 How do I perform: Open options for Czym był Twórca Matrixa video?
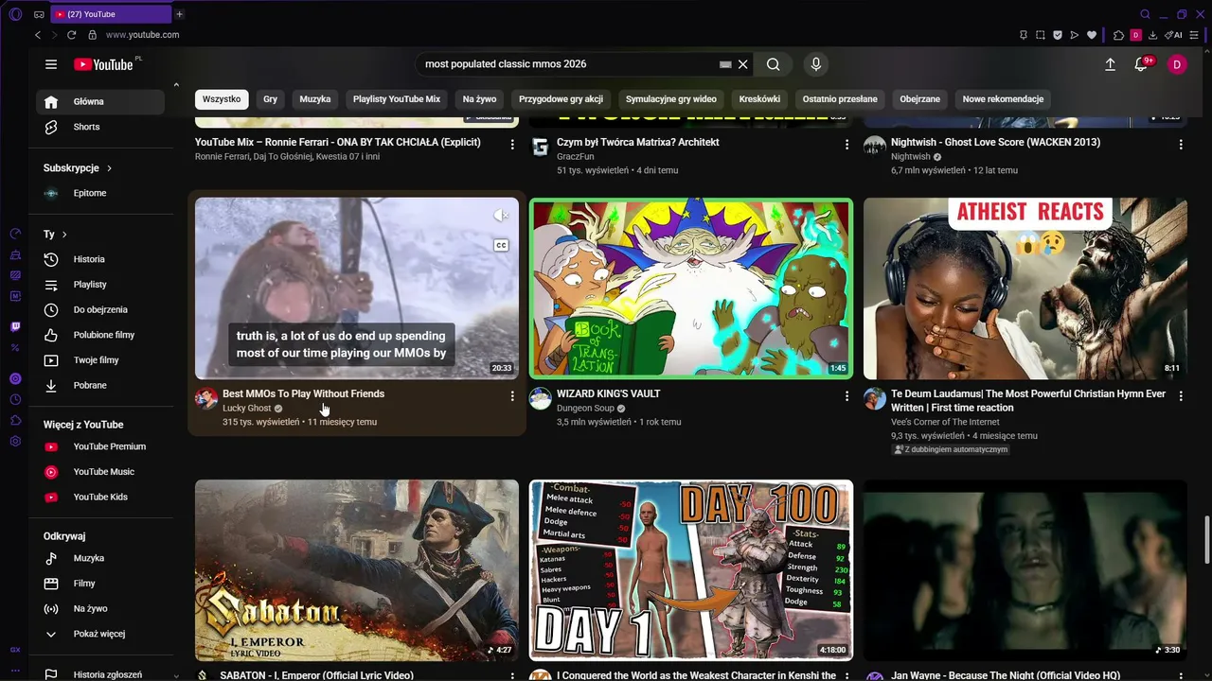tap(847, 145)
